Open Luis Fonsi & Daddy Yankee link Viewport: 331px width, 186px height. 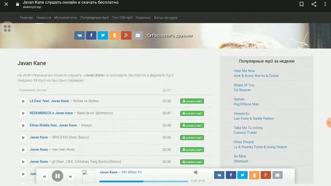253,118
